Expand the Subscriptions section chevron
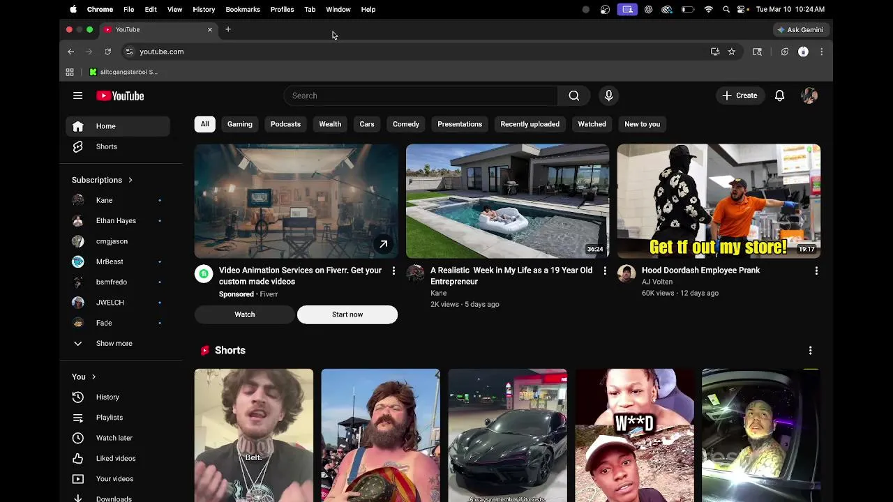893x502 pixels. click(130, 180)
